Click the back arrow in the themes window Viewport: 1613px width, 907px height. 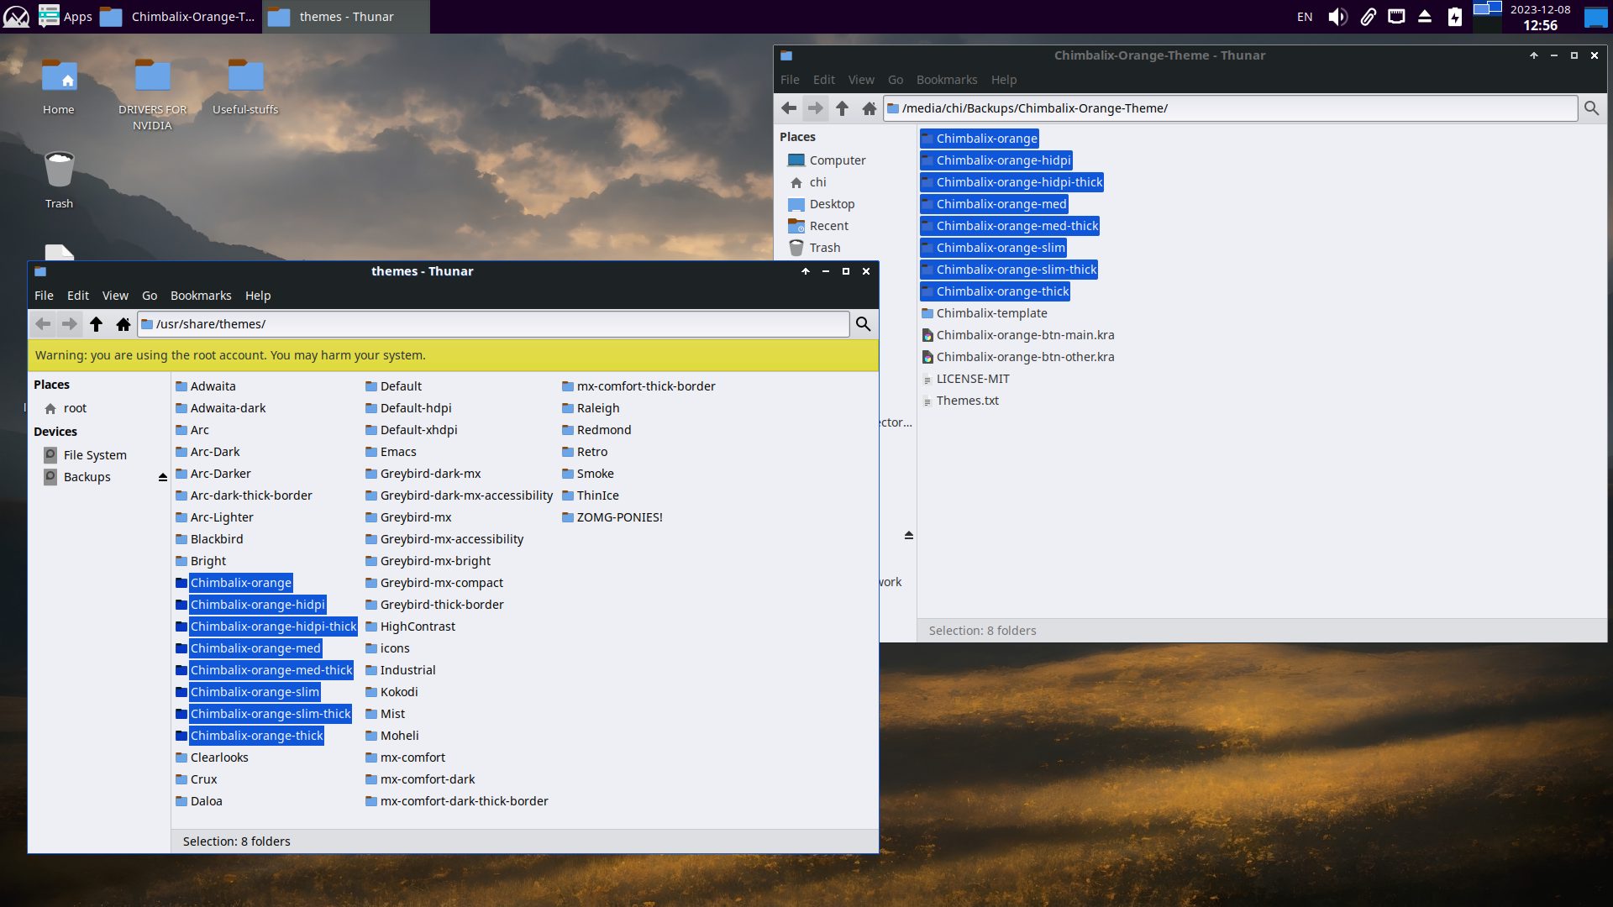point(43,324)
